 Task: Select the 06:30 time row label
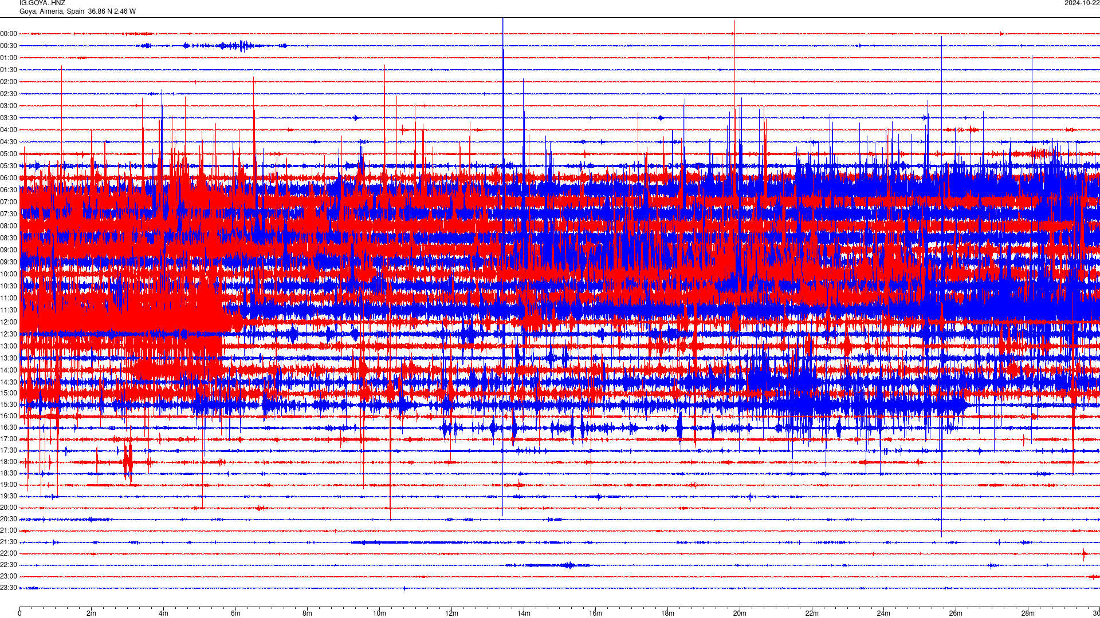(x=9, y=190)
